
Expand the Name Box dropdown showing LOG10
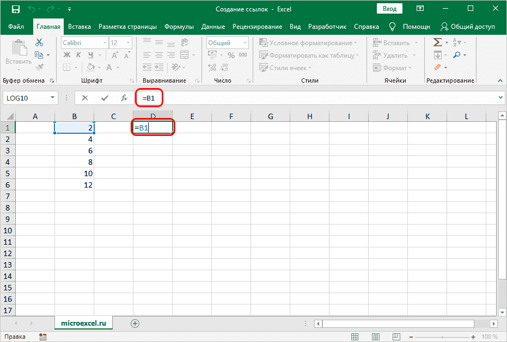pos(53,98)
